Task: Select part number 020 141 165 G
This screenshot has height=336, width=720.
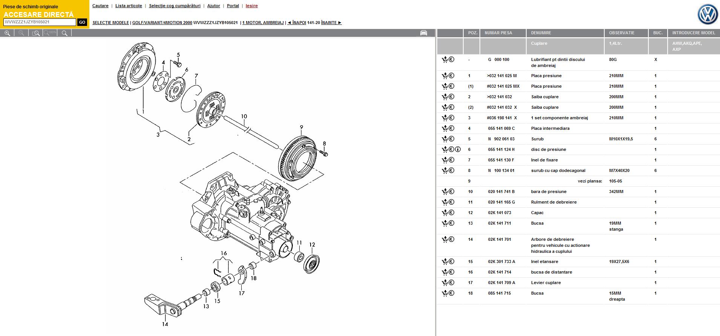Action: pyautogui.click(x=501, y=202)
